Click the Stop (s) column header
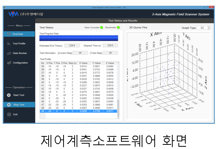This screenshot has width=219, height=149. tap(72, 63)
